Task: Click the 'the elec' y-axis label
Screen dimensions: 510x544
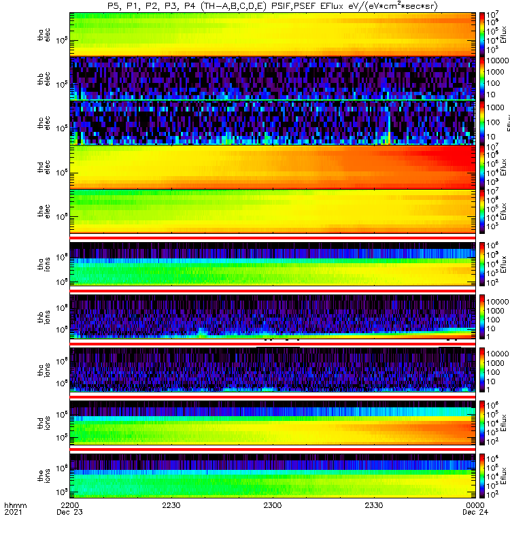Action: 44,211
